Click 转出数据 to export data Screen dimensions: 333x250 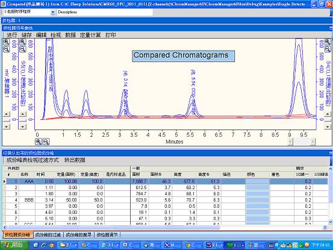click(x=75, y=160)
